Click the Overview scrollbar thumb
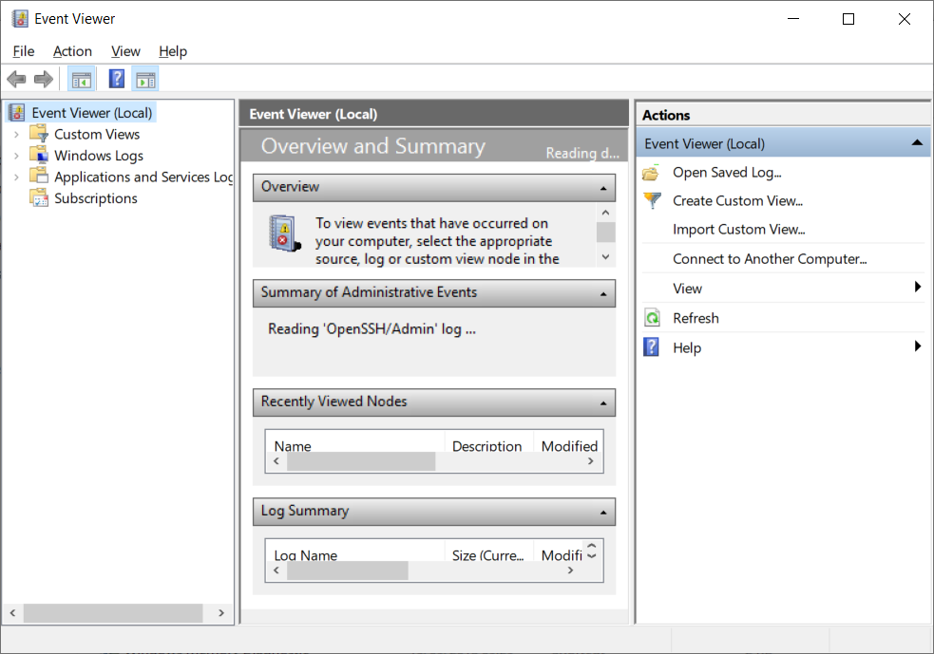The height and width of the screenshot is (654, 934). click(606, 233)
